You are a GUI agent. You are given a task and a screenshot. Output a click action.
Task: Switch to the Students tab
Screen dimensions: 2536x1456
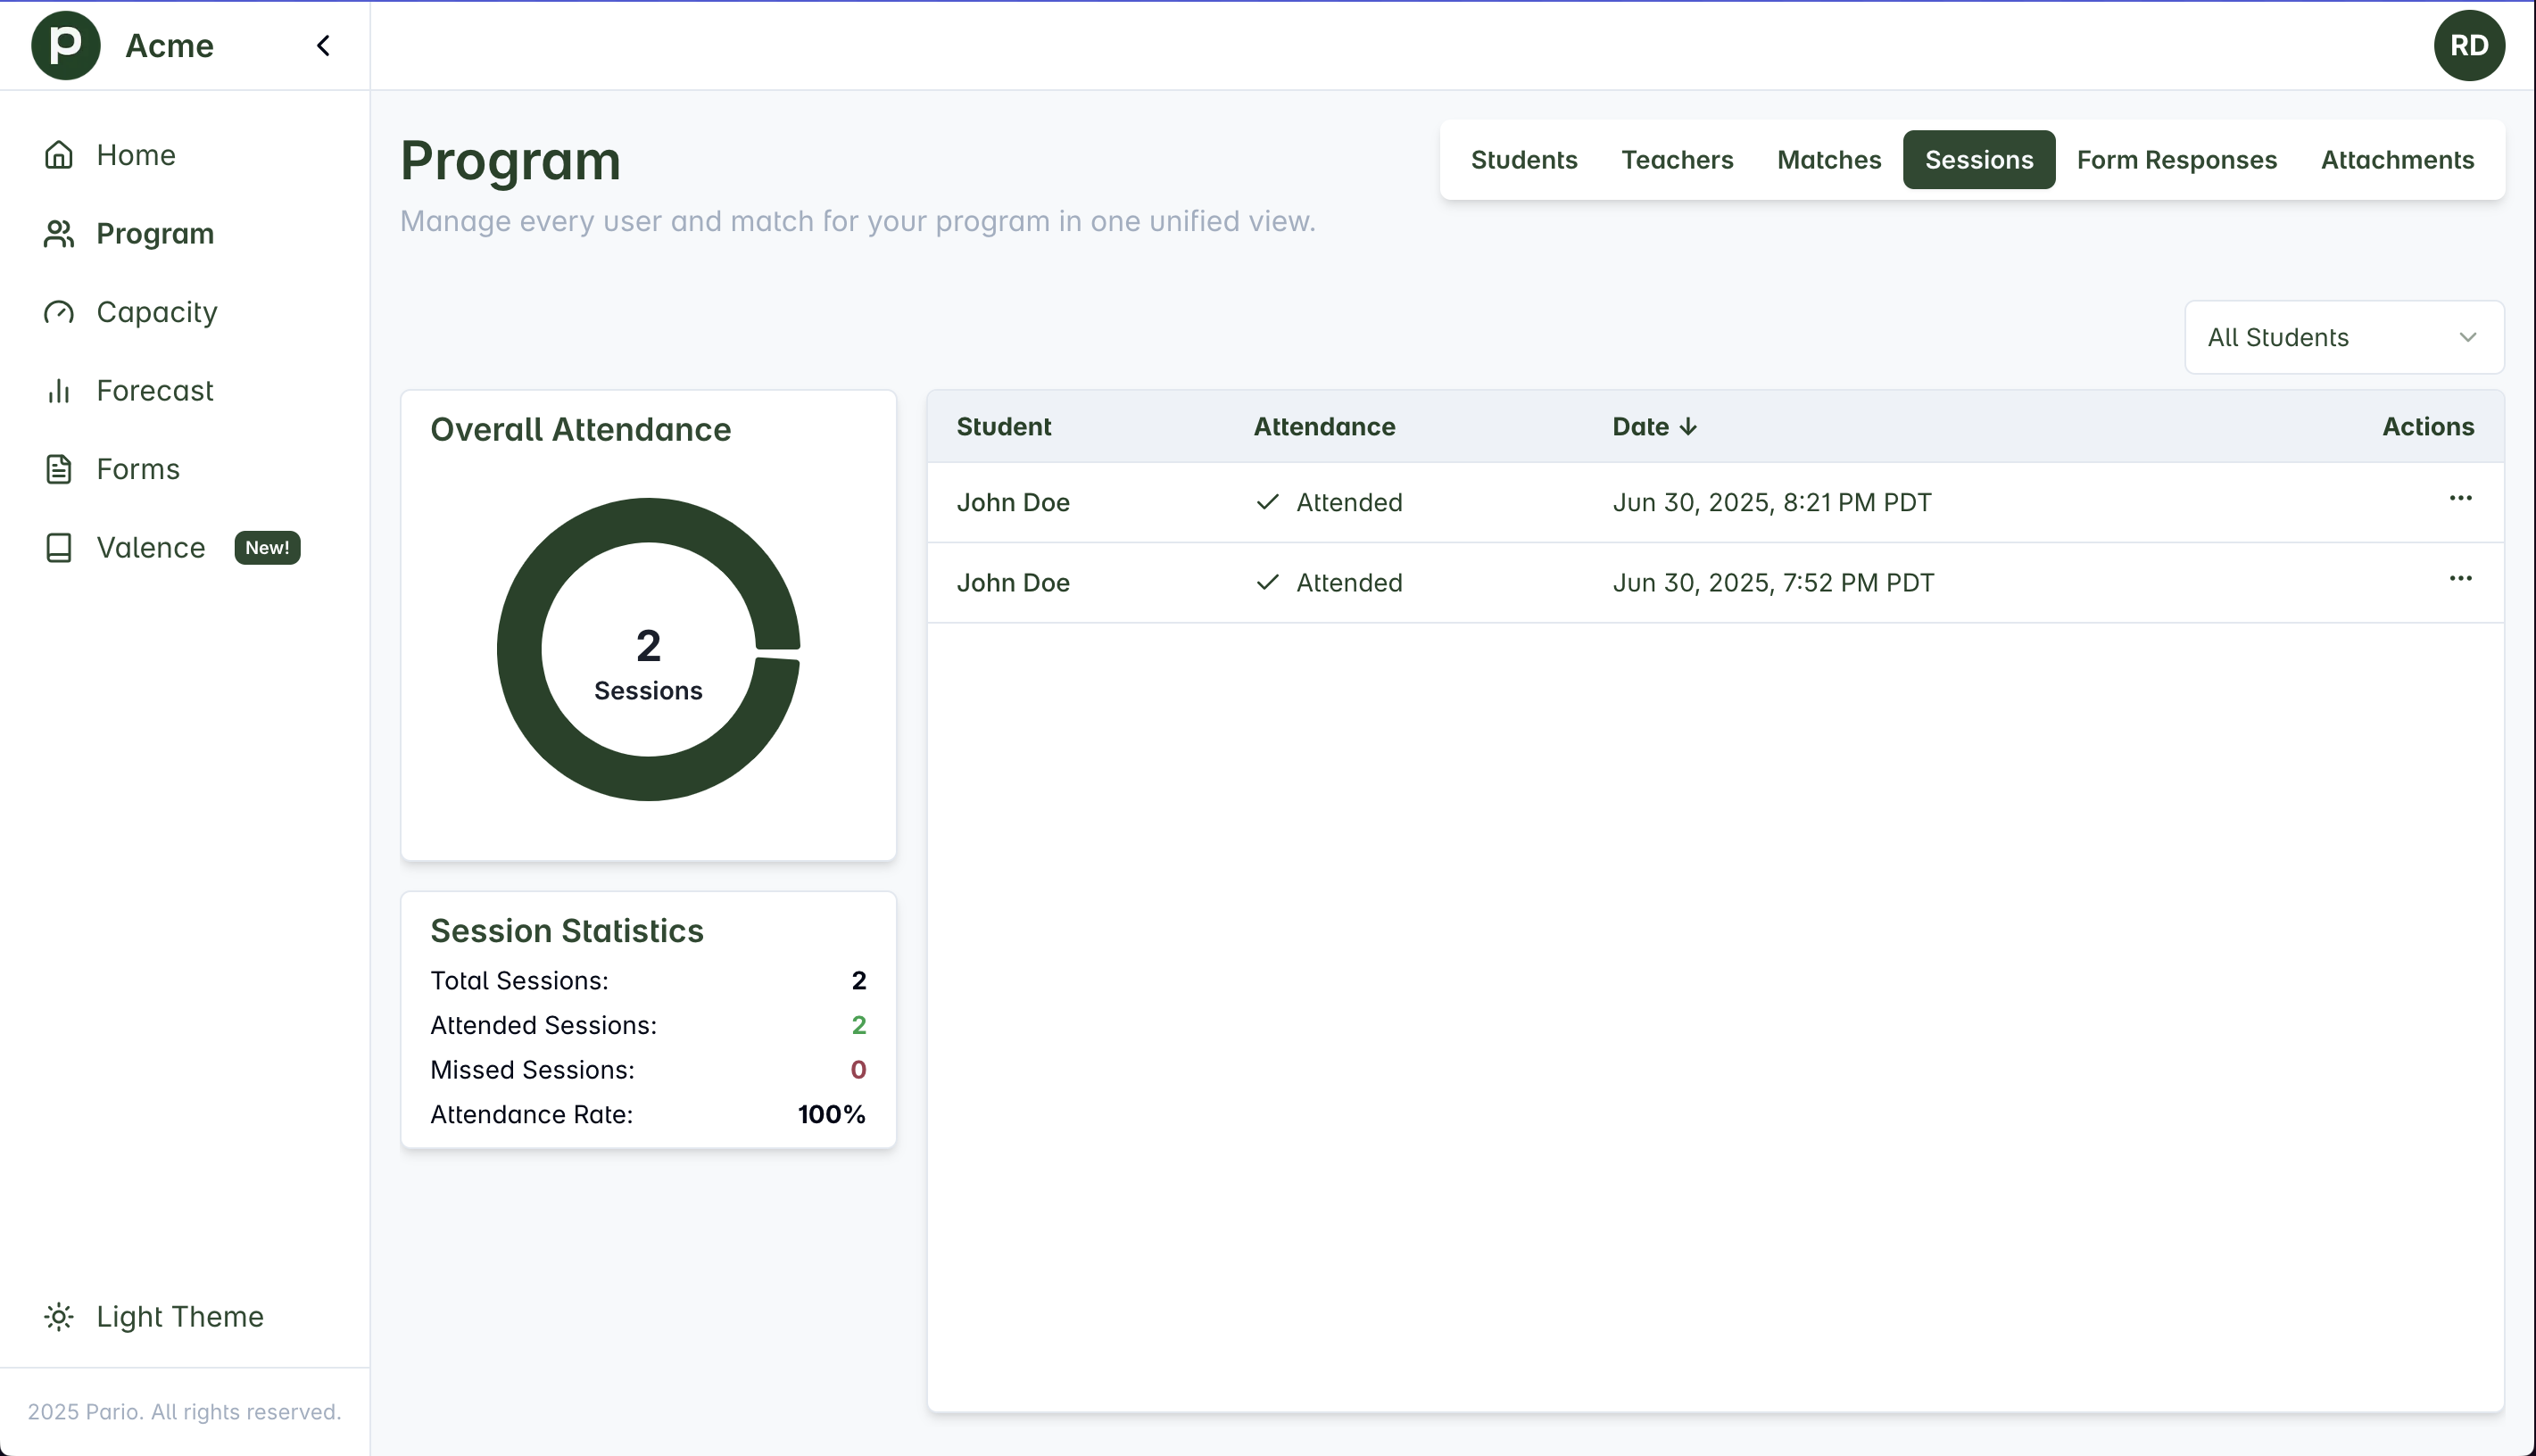click(x=1523, y=160)
